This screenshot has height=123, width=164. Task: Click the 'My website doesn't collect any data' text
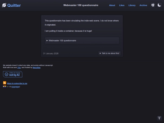tap(28, 65)
